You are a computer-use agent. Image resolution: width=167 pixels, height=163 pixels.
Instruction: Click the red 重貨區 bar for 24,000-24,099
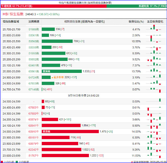point(70,132)
